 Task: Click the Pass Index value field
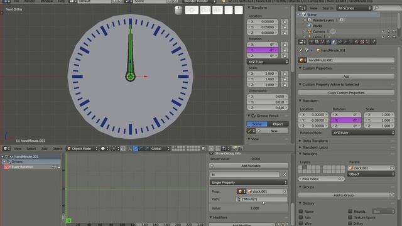point(322,179)
